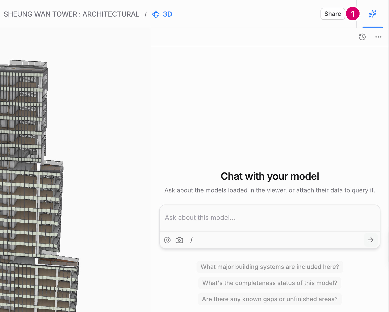Open chat history clock icon
389x312 pixels.
(362, 37)
